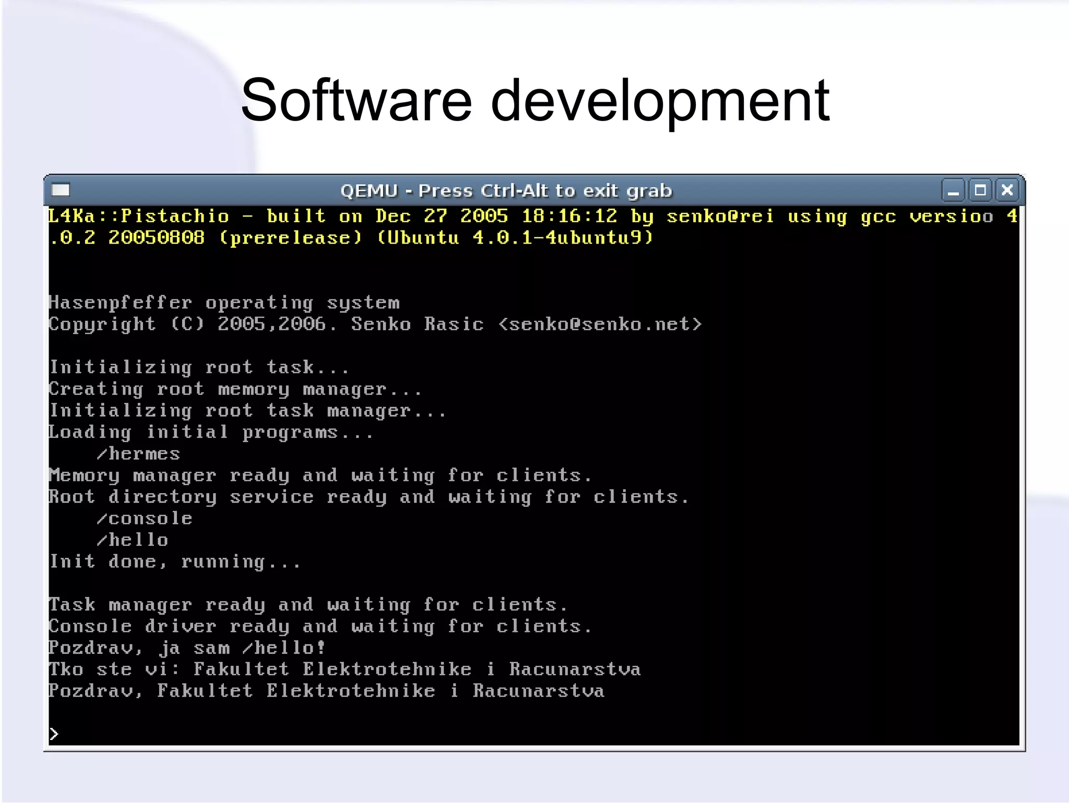
Task: Click the '/hermes' entry
Action: (138, 454)
